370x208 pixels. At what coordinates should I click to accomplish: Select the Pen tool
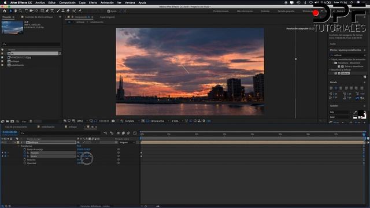47,11
